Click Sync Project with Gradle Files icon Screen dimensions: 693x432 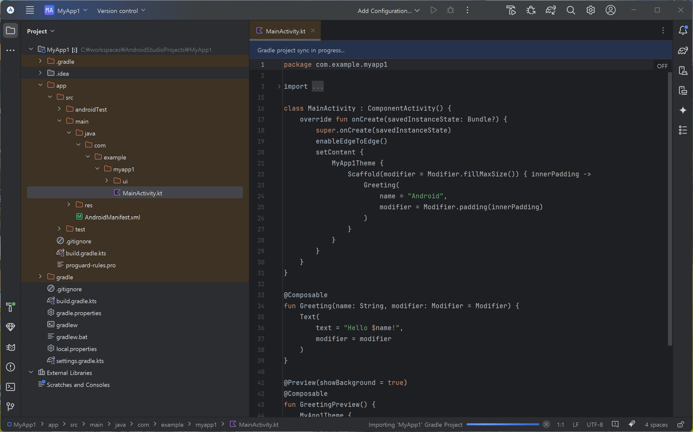coord(551,10)
